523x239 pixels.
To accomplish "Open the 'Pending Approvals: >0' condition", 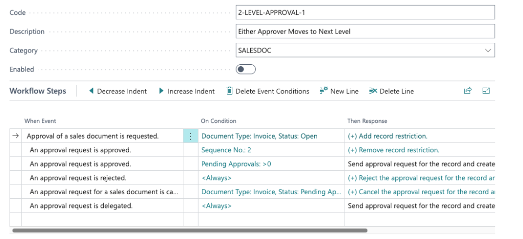I will point(236,164).
